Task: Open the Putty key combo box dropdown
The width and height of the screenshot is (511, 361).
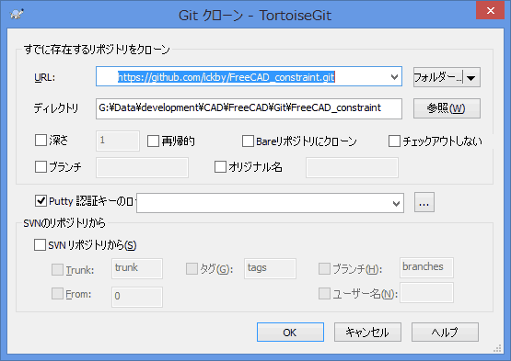Action: (396, 203)
